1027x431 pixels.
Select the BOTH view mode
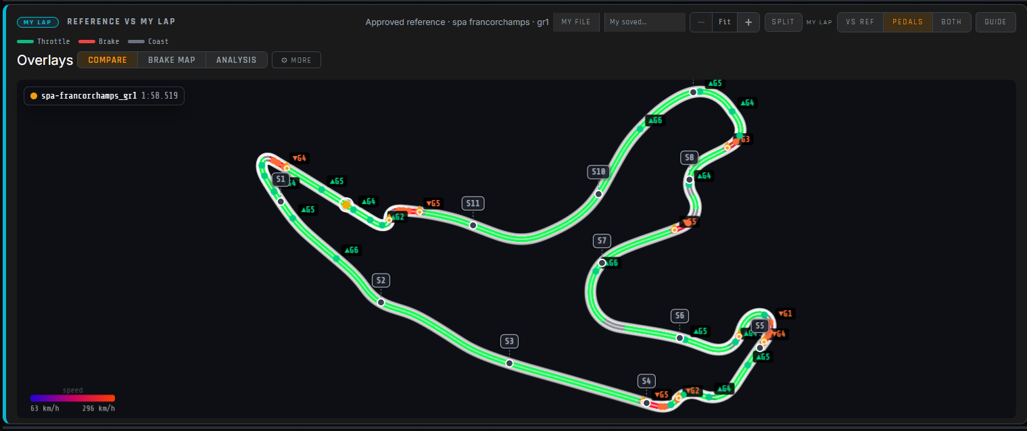951,22
